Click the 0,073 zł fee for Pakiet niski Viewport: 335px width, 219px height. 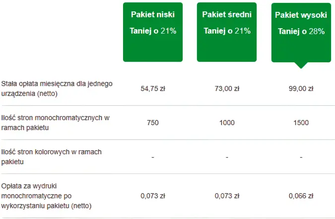coord(153,196)
